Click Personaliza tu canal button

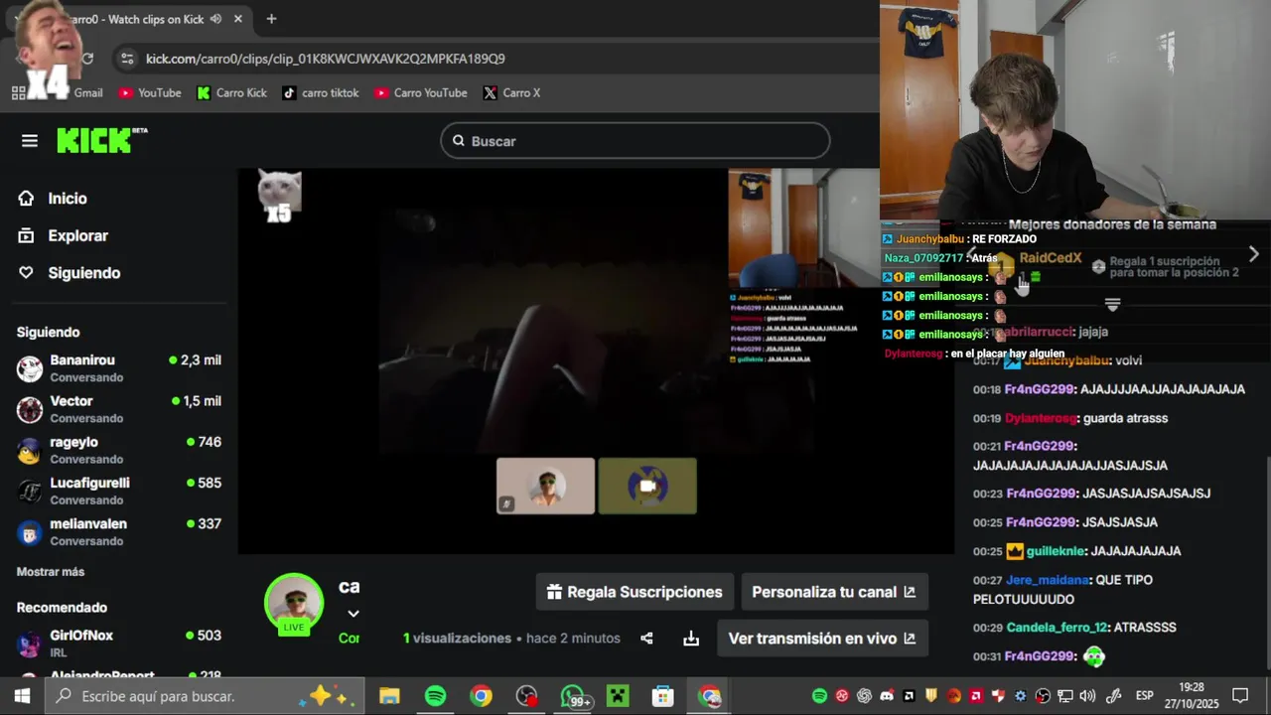click(834, 592)
